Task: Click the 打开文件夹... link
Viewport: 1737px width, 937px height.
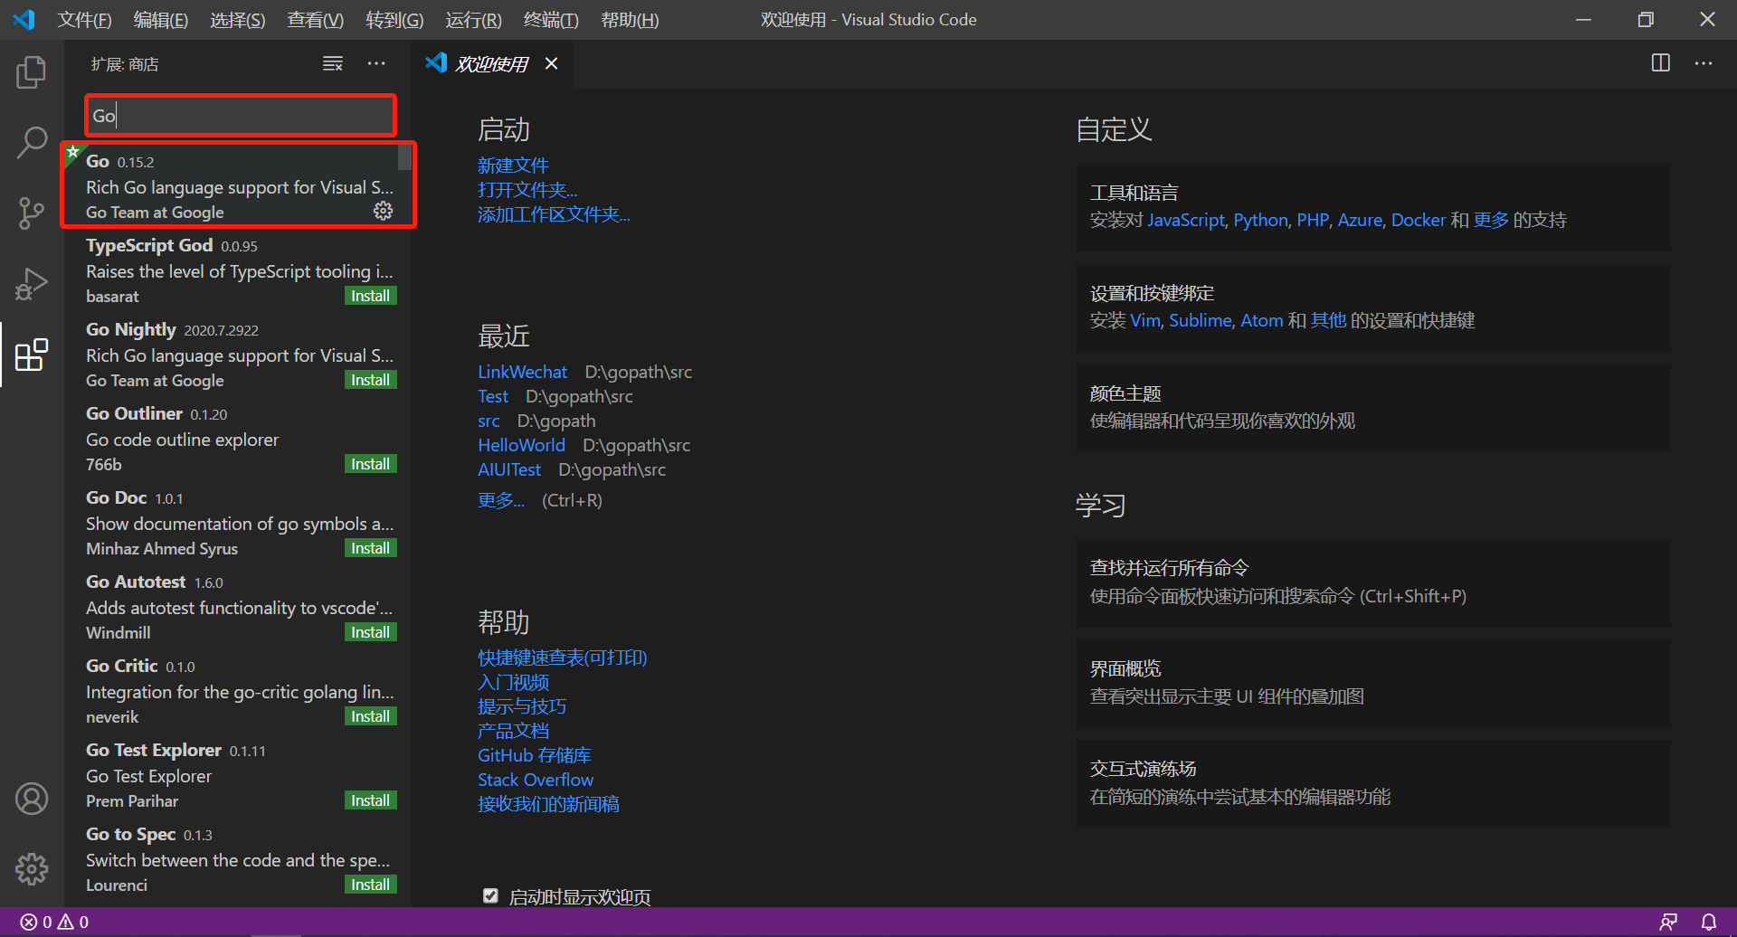Action: 527,190
